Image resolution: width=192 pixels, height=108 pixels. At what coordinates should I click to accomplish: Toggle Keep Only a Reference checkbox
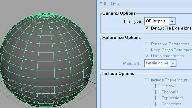(147, 50)
